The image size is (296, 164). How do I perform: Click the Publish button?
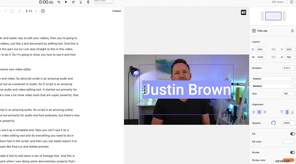click(x=117, y=11)
